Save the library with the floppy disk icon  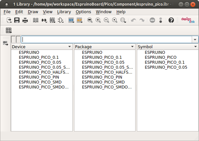(17, 20)
